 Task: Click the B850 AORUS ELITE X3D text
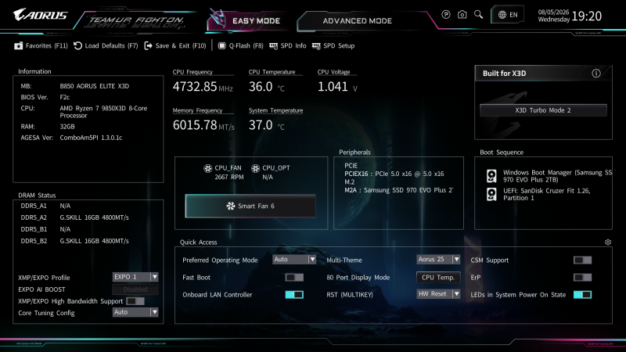coord(95,86)
